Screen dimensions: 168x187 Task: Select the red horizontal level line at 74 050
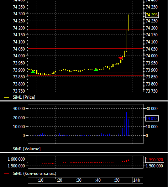click(85, 49)
